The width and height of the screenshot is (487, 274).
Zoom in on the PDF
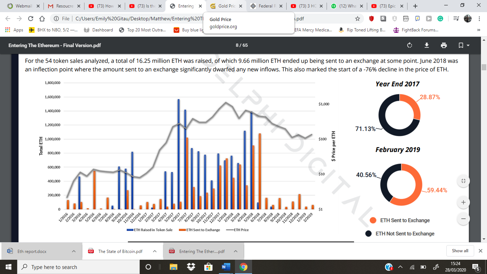click(x=463, y=202)
